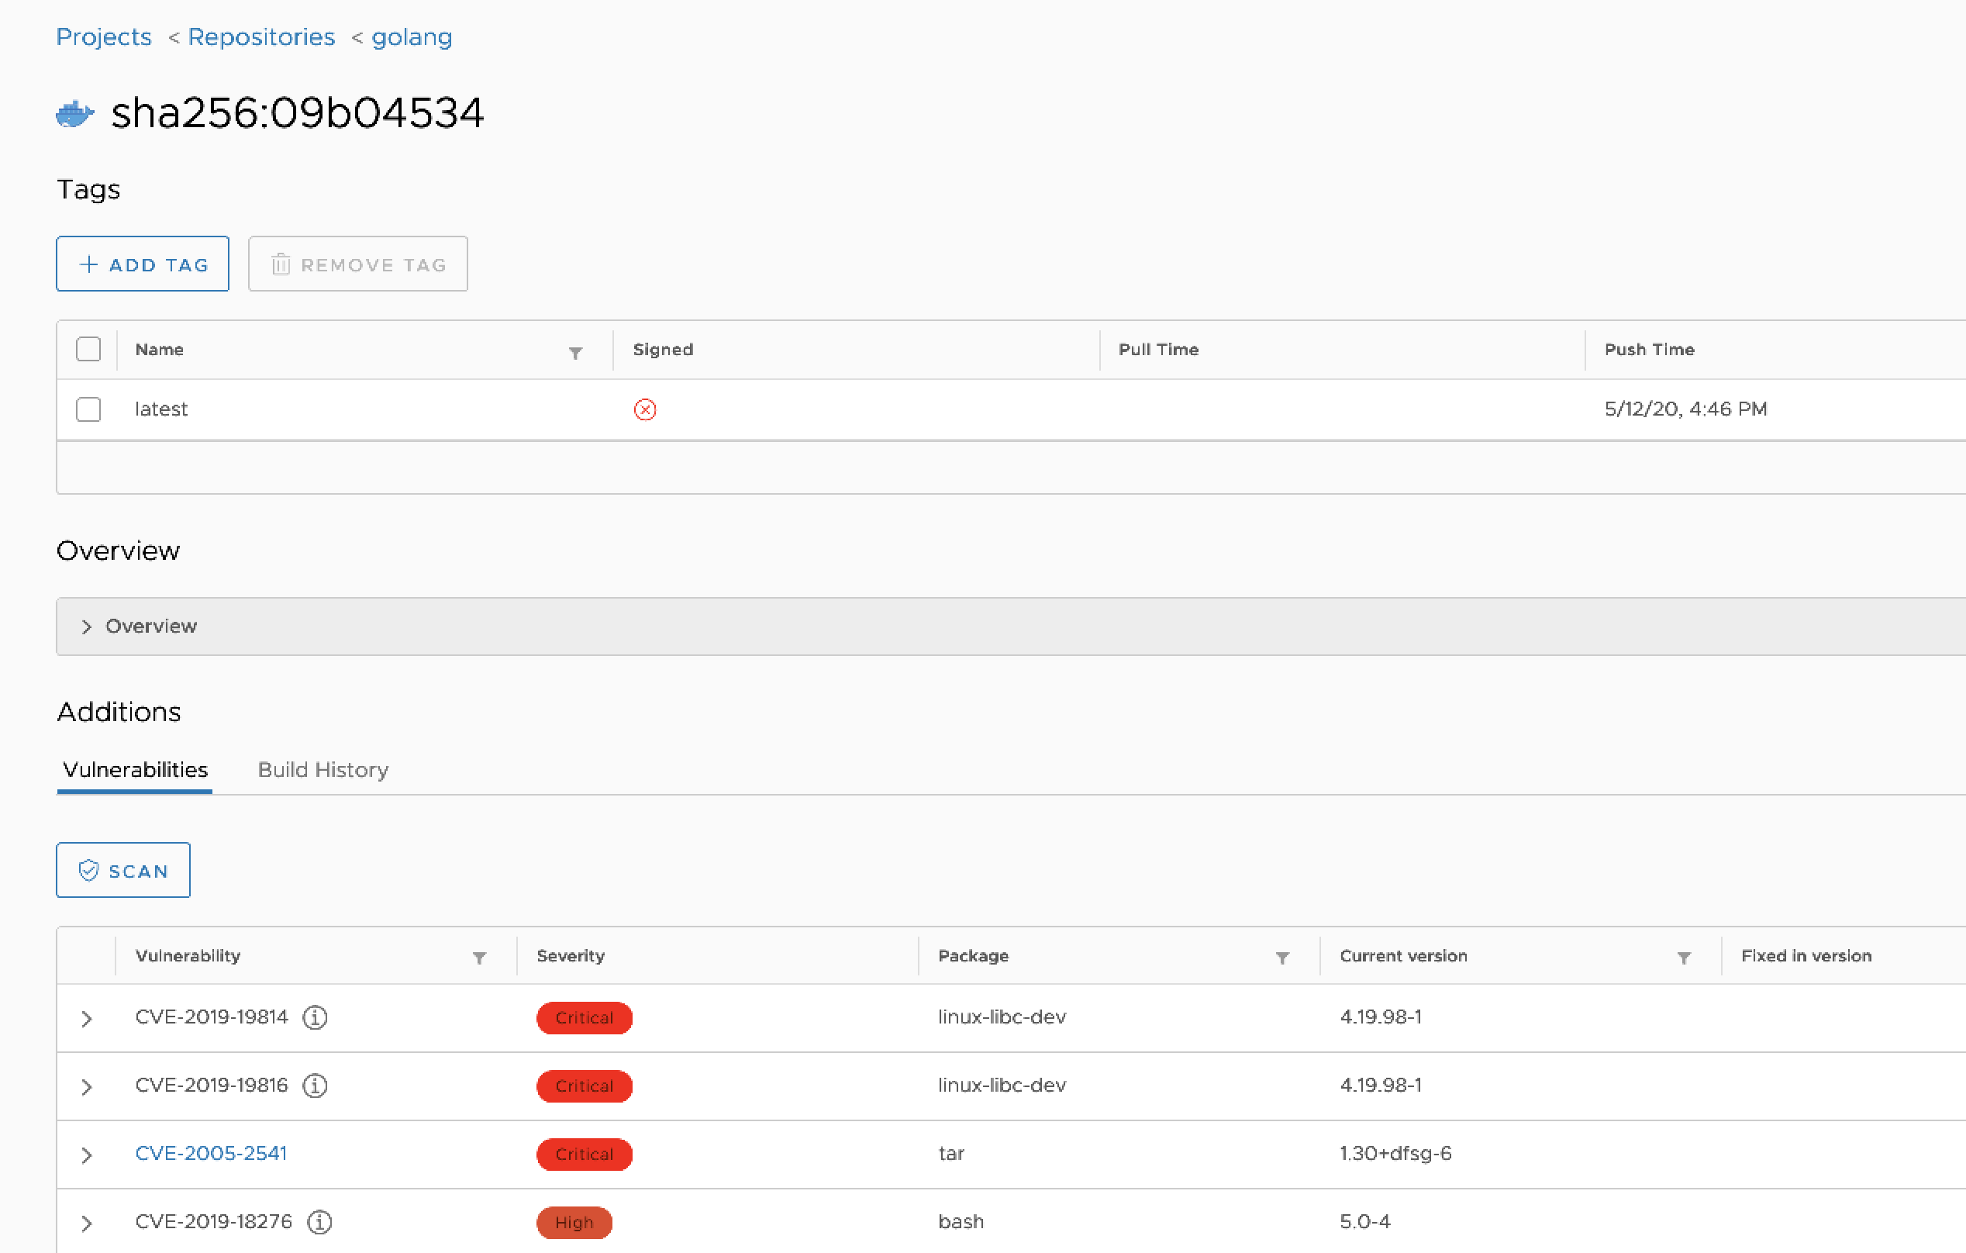Click the info icon beside CVE-2019-18276

pos(319,1222)
